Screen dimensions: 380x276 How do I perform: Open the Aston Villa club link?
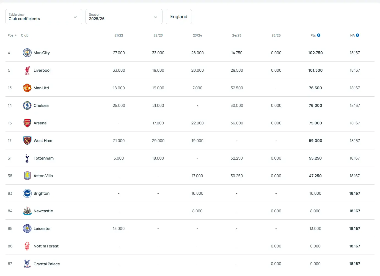43,176
